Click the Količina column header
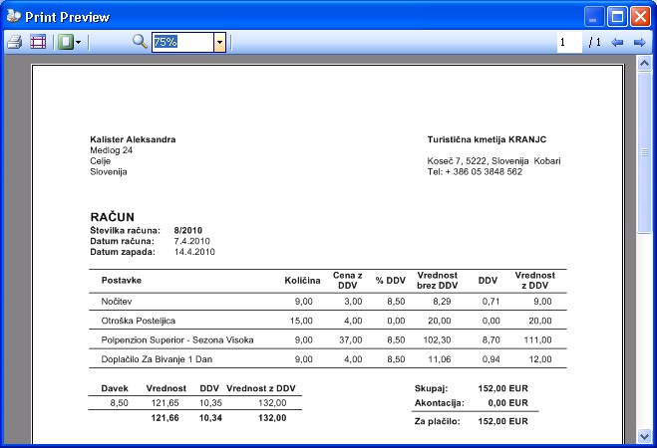Screen dimensions: 657x448 pos(302,281)
